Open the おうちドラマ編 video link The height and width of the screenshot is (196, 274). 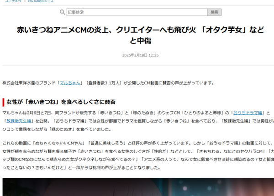(248, 113)
